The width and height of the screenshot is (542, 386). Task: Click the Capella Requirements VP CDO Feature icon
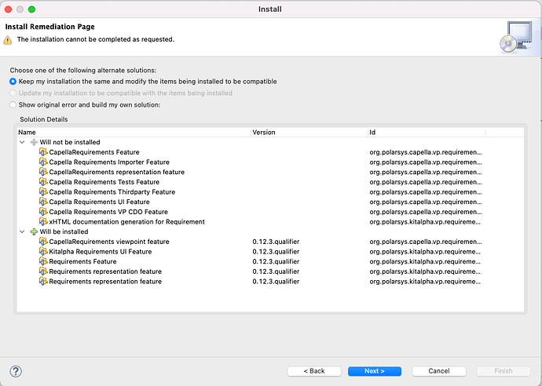[x=43, y=212]
